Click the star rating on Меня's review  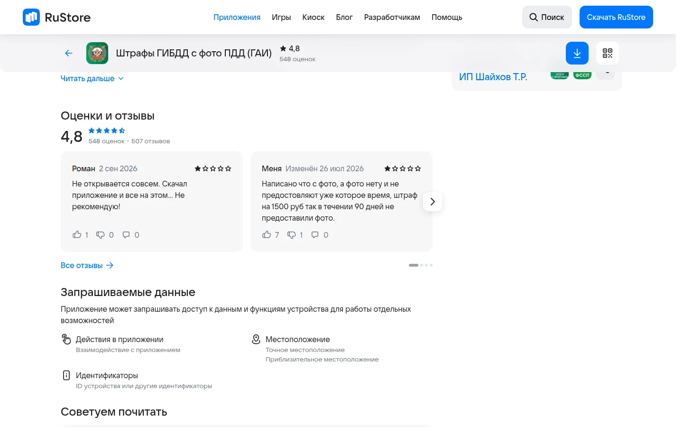(x=403, y=168)
